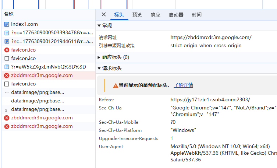This screenshot has height=168, width=277.
Task: Close the request details panel
Action: (104, 15)
